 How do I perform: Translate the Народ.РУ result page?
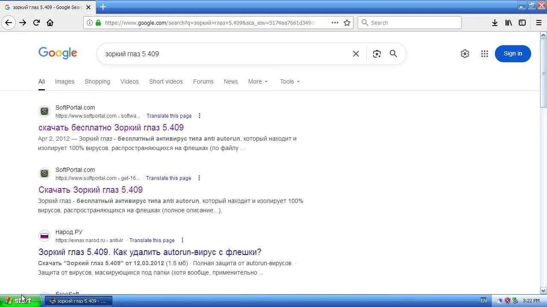coord(152,240)
